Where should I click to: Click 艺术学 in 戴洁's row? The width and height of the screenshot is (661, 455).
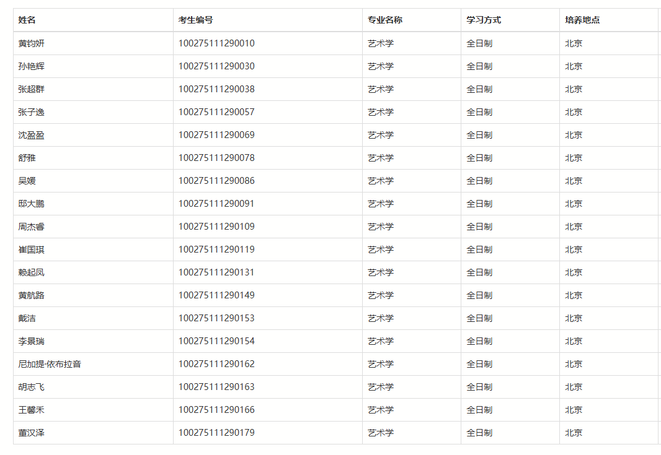(380, 318)
